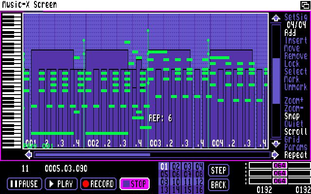Choose the Unmark command
Image resolution: width=311 pixels, height=194 pixels.
[296, 87]
